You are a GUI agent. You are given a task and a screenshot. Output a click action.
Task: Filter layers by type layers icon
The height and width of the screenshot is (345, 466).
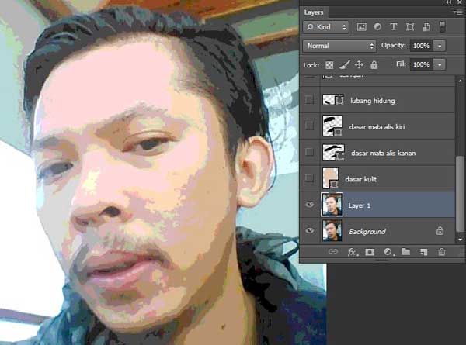pos(394,27)
